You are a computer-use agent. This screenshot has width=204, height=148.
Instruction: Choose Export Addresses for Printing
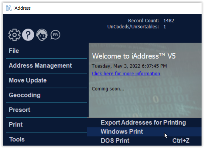143,123
